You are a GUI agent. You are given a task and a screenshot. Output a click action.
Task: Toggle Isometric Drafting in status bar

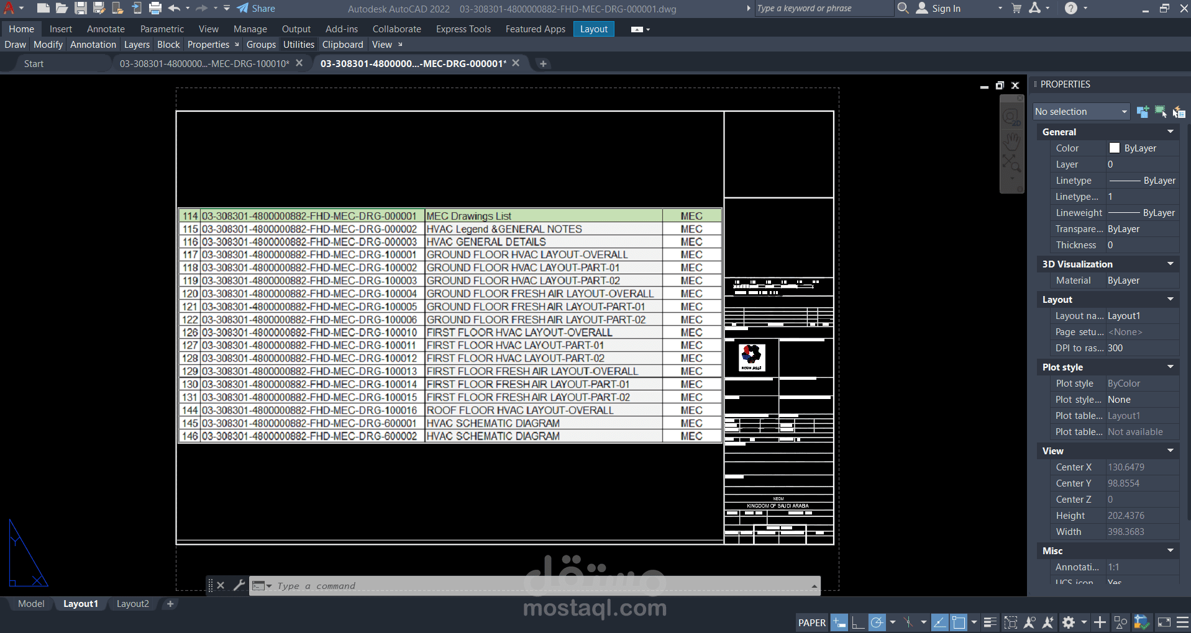[x=908, y=622]
